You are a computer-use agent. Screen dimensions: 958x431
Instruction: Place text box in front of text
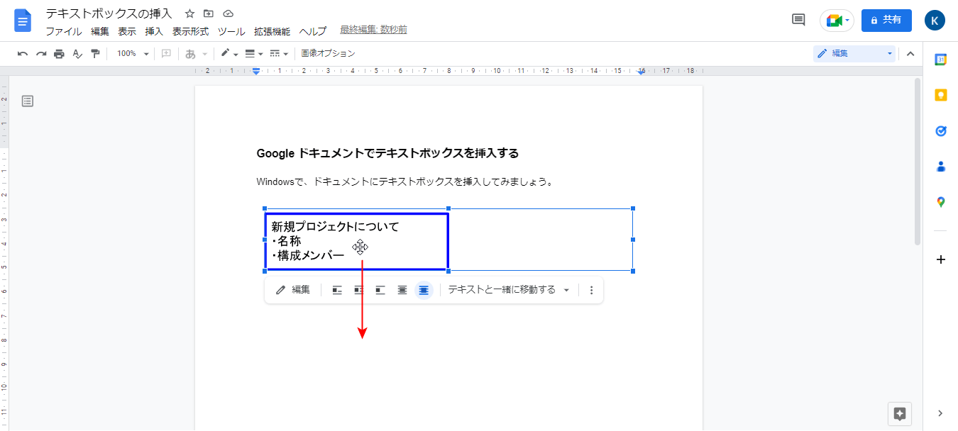(424, 290)
